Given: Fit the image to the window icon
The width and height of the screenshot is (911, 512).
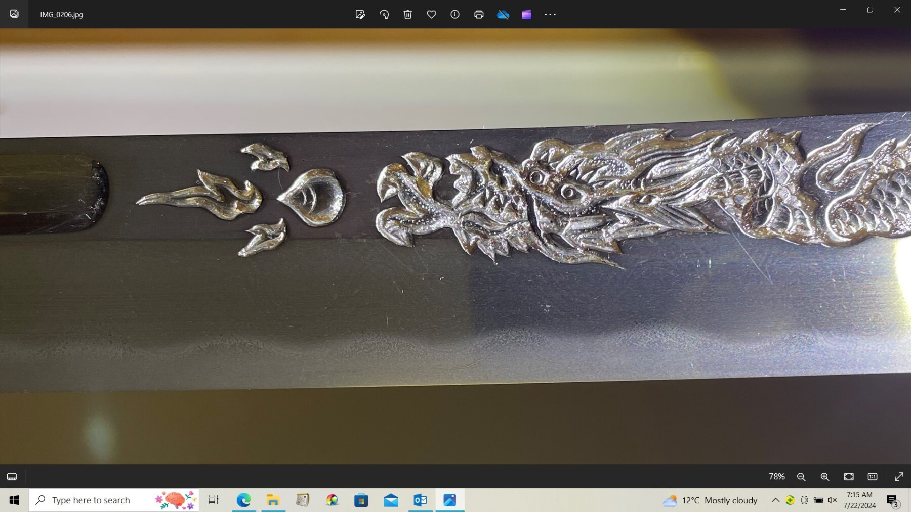Looking at the screenshot, I should (x=849, y=476).
